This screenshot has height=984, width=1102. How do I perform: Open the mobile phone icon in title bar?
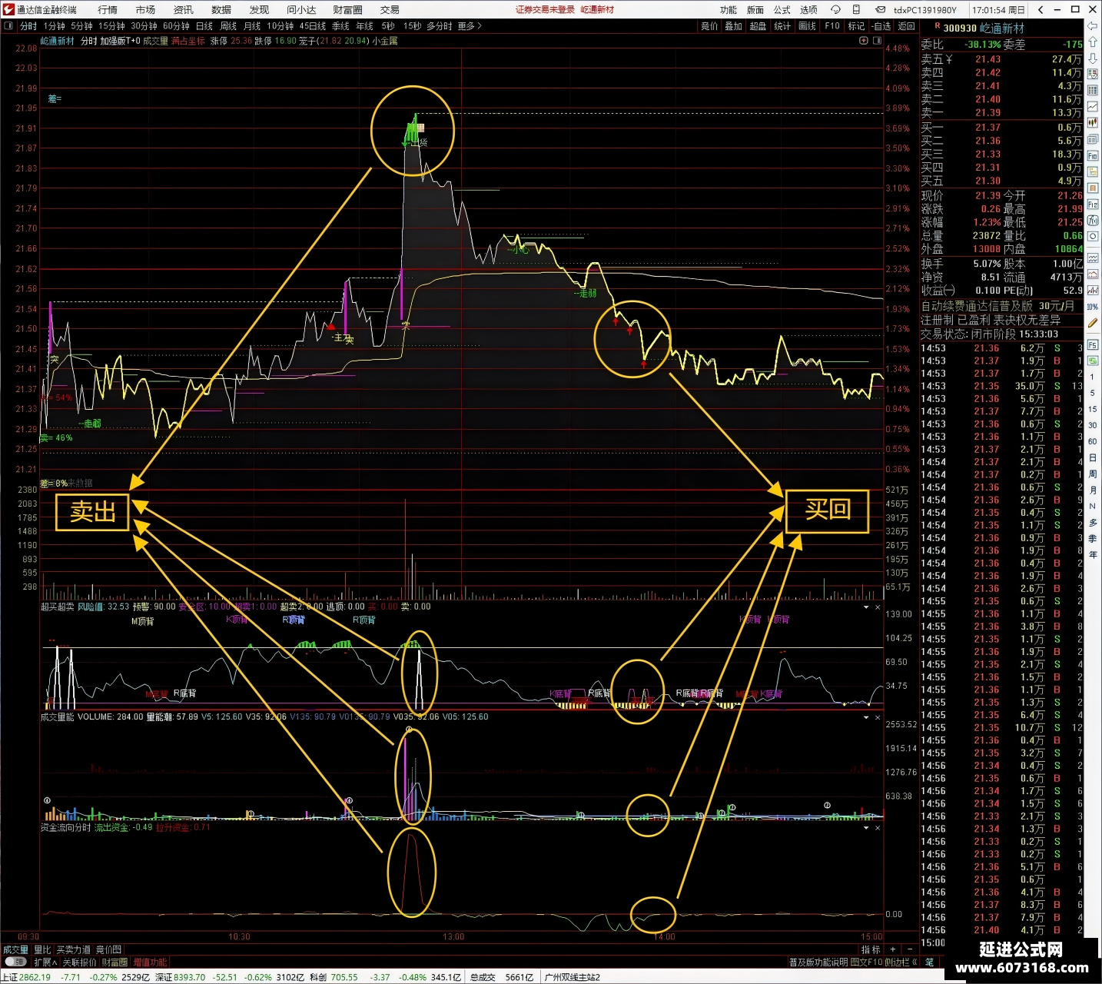point(856,10)
